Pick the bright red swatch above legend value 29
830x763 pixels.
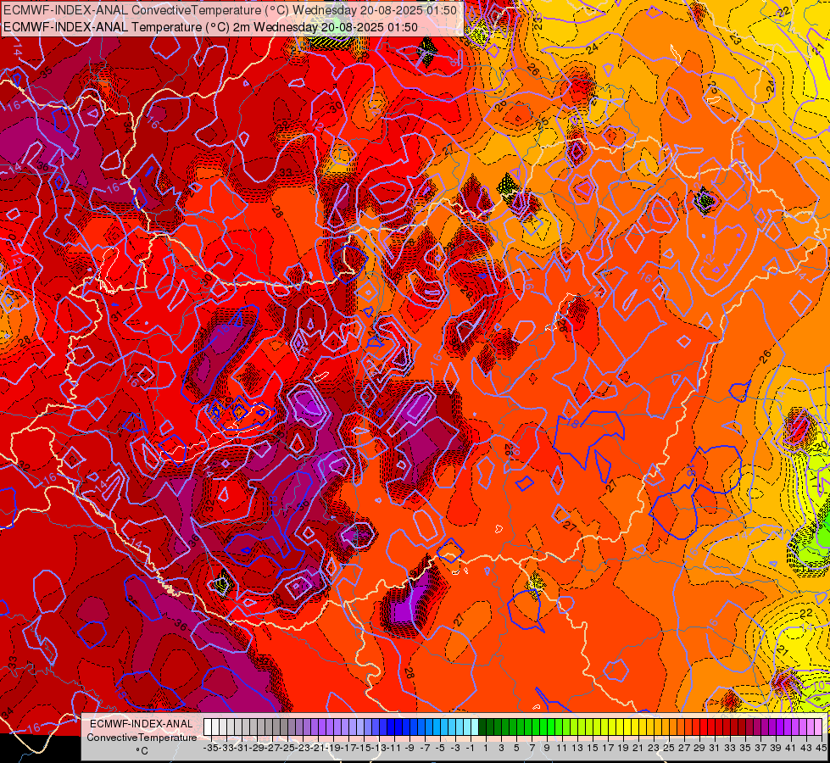pyautogui.click(x=704, y=727)
